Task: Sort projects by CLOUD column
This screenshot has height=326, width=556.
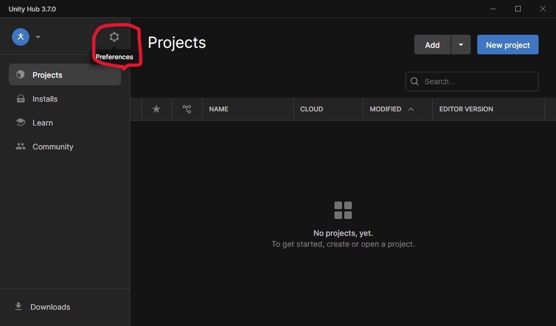Action: (312, 109)
